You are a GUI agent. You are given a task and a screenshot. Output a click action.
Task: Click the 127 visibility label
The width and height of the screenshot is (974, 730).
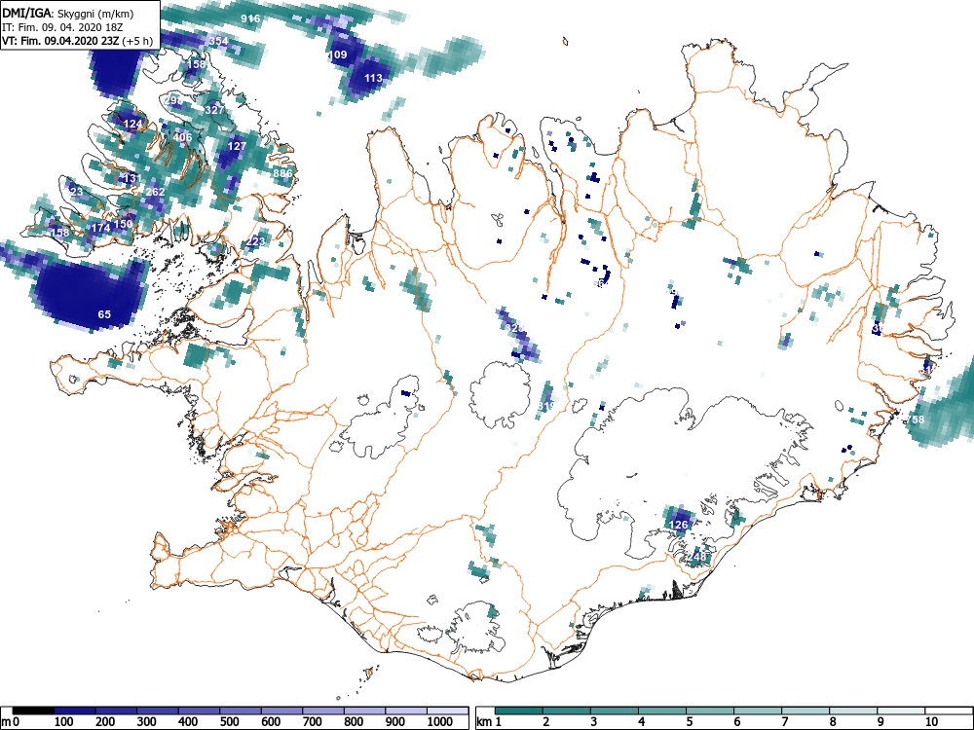(x=238, y=147)
